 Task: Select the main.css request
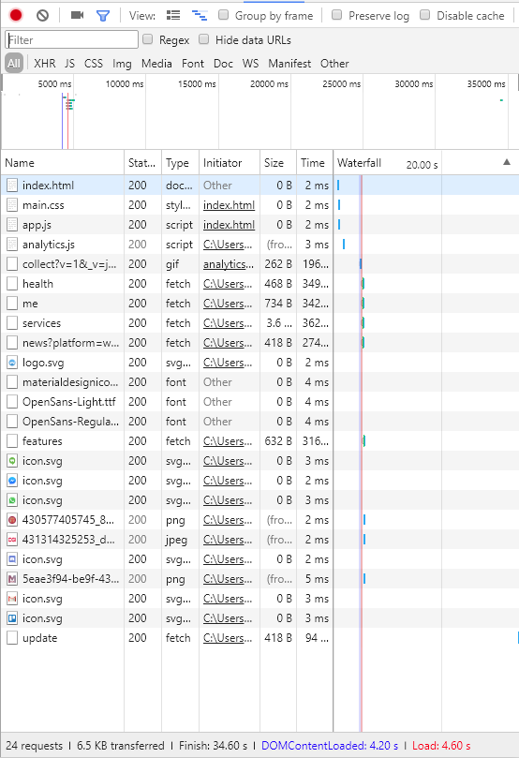coord(259,205)
